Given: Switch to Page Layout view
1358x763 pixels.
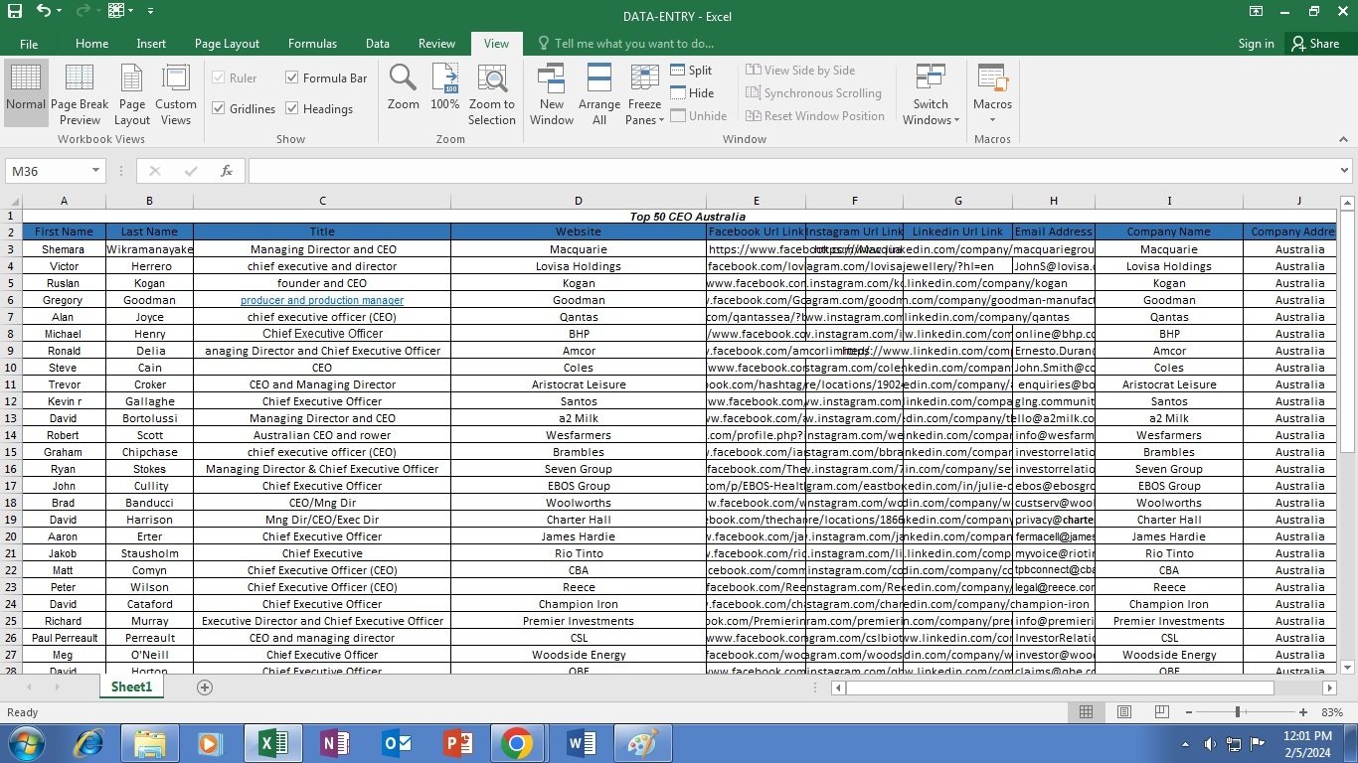Looking at the screenshot, I should pyautogui.click(x=132, y=93).
